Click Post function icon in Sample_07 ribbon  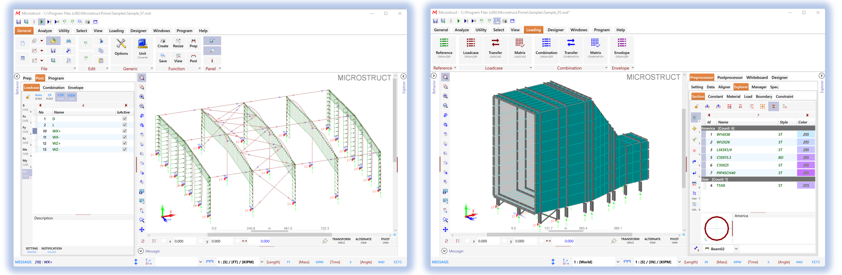193,58
